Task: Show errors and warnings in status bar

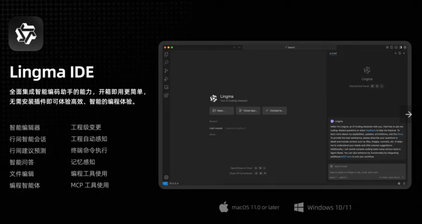Action: tap(174, 183)
